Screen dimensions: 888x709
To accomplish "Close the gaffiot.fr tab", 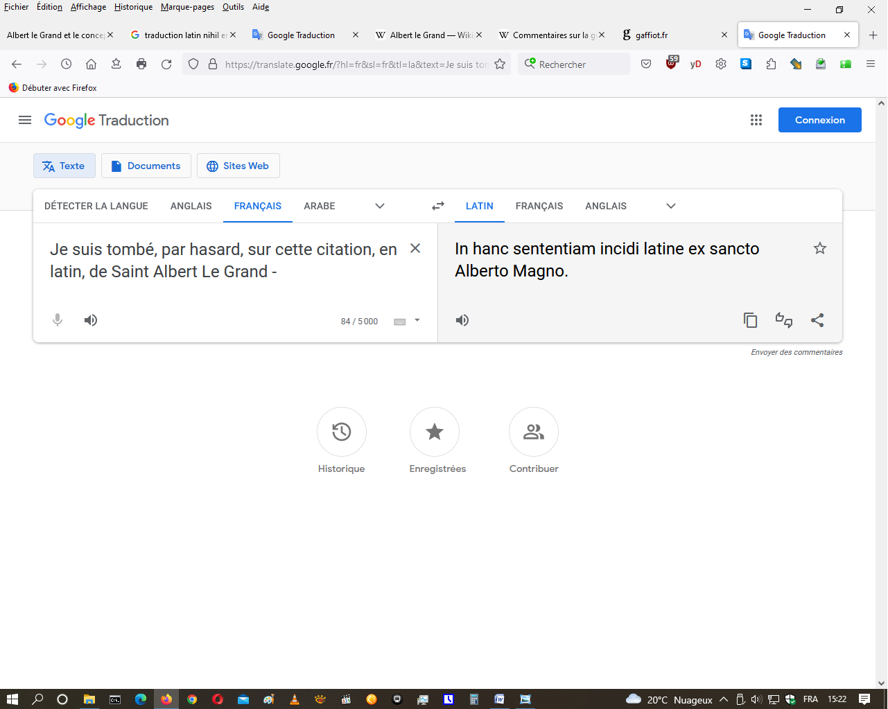I will (724, 35).
